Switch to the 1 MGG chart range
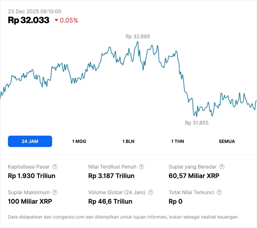 coord(79,141)
